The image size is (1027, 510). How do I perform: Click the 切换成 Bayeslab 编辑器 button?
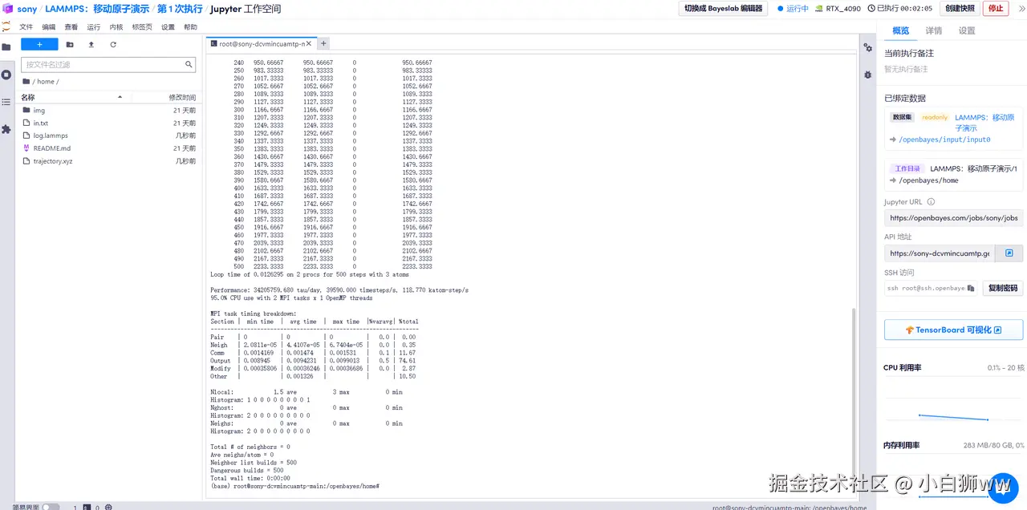tap(723, 8)
